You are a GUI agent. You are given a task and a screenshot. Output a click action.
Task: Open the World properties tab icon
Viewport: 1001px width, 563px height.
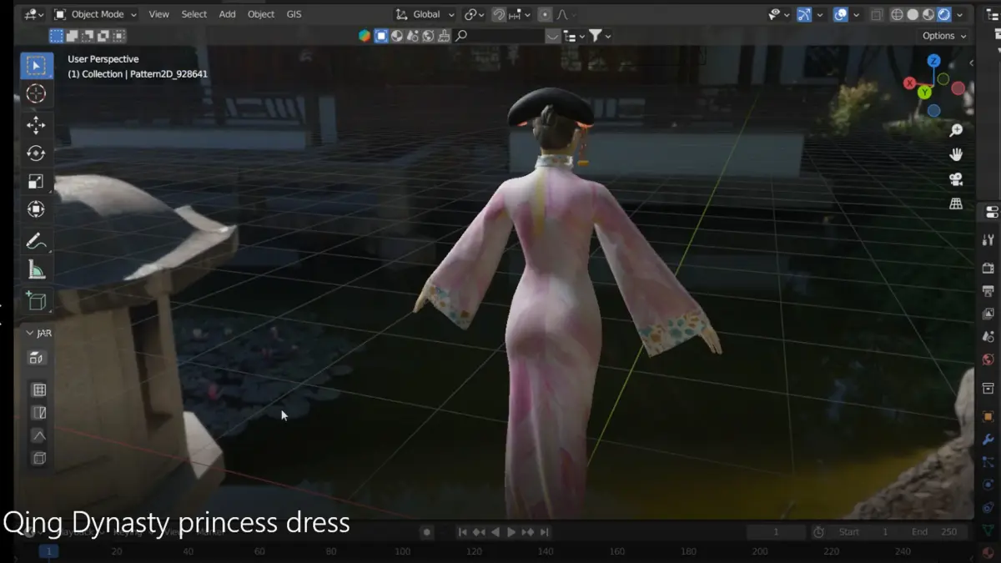point(989,360)
